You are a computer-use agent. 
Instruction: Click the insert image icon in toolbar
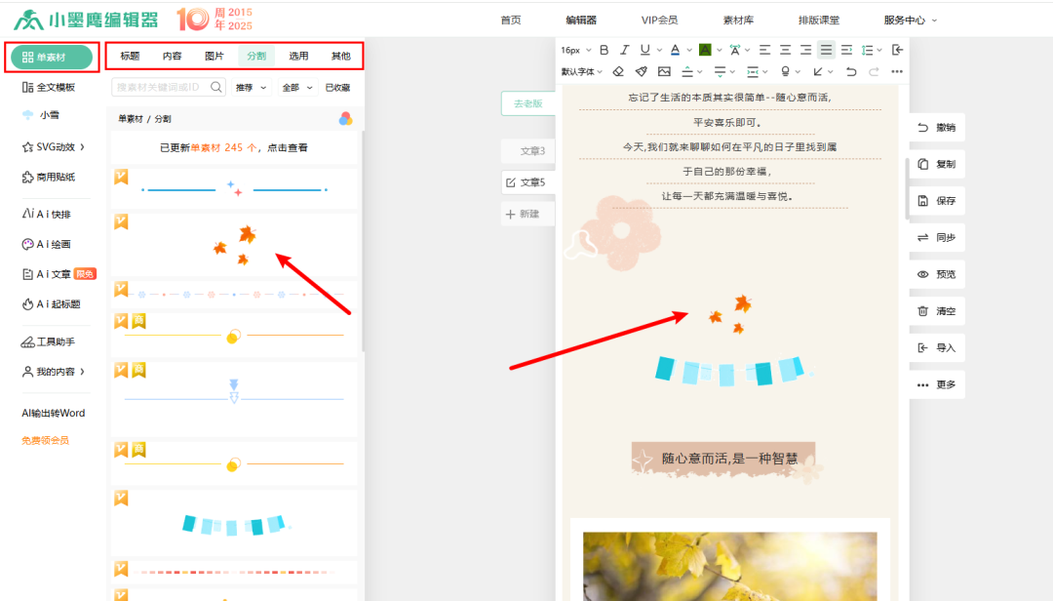point(664,71)
